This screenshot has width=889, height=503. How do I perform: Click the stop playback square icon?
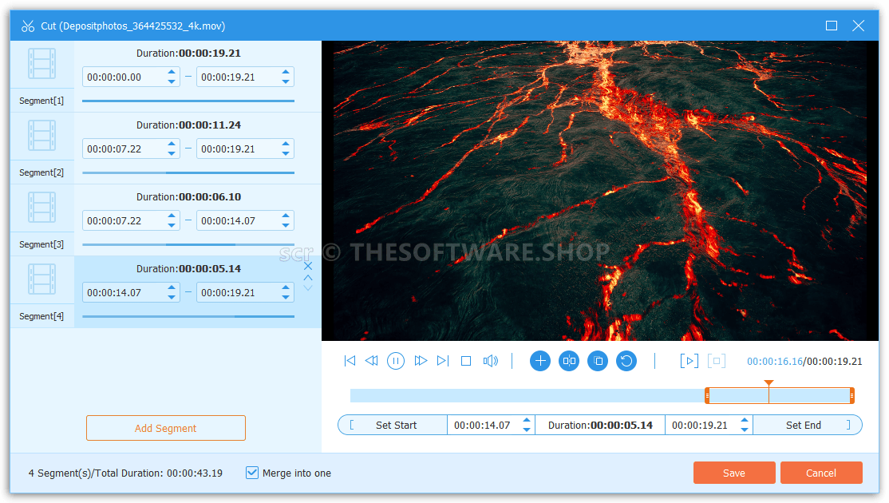pyautogui.click(x=466, y=361)
